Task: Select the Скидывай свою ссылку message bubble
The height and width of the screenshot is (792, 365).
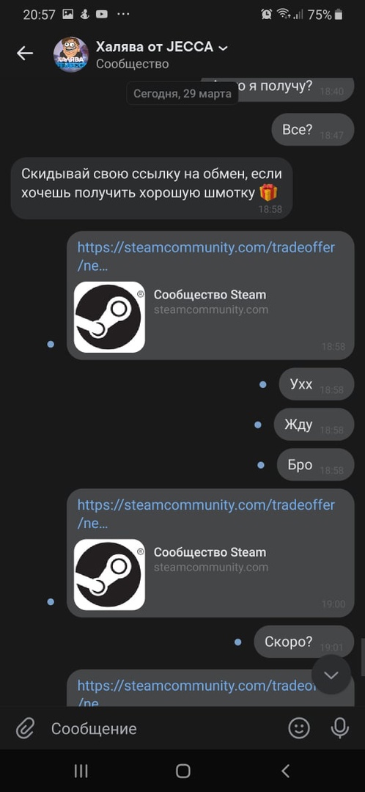Action: (152, 188)
